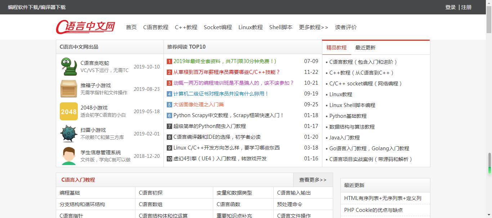This screenshot has width=492, height=218.
Task: Click the C语言中文网 site logo
Action: click(85, 27)
